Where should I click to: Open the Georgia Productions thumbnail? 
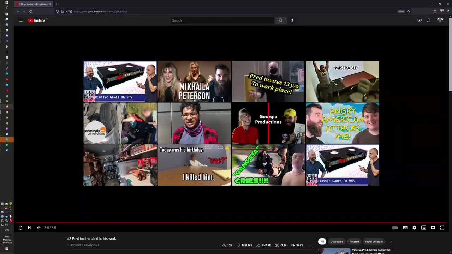tap(268, 123)
